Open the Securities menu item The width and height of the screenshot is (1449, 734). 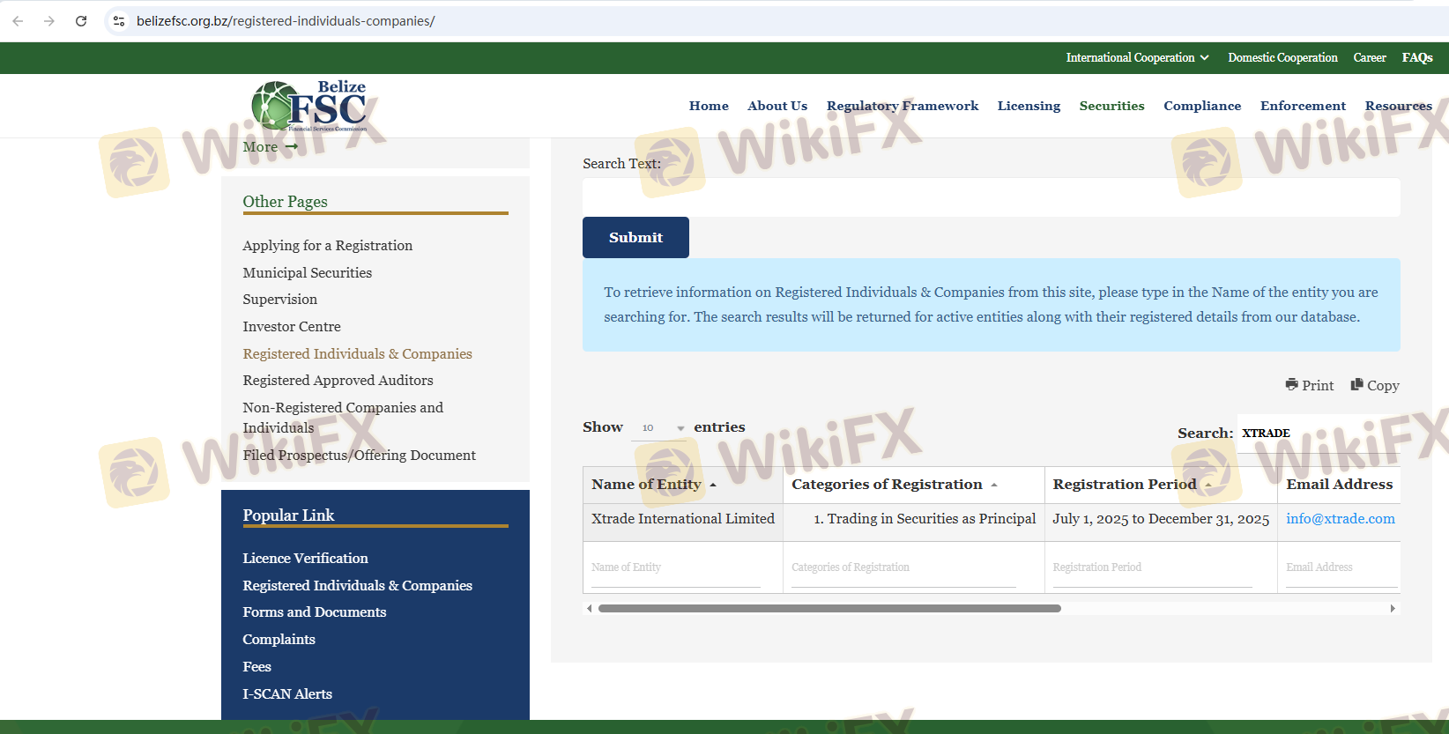pos(1111,106)
